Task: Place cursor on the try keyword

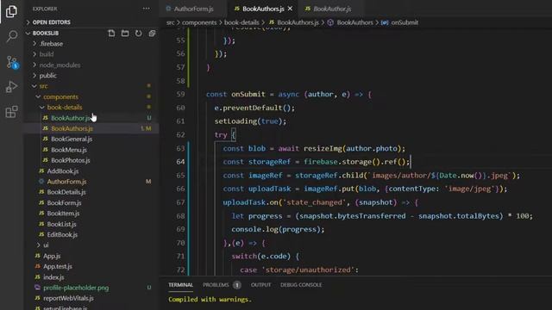Action: click(x=221, y=135)
